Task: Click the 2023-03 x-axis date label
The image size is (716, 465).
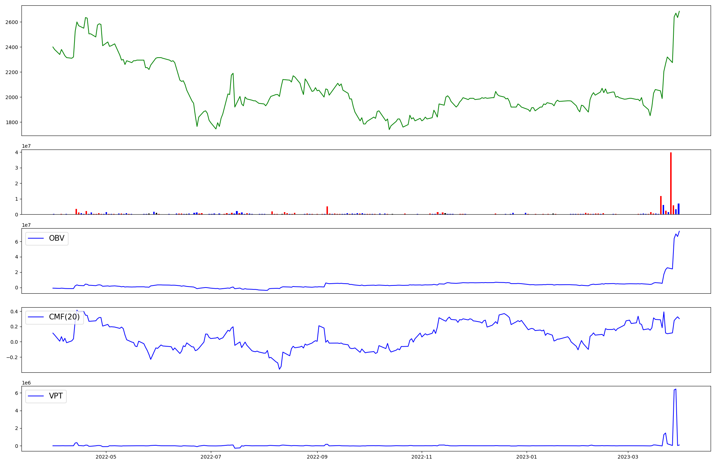Action: (x=628, y=457)
